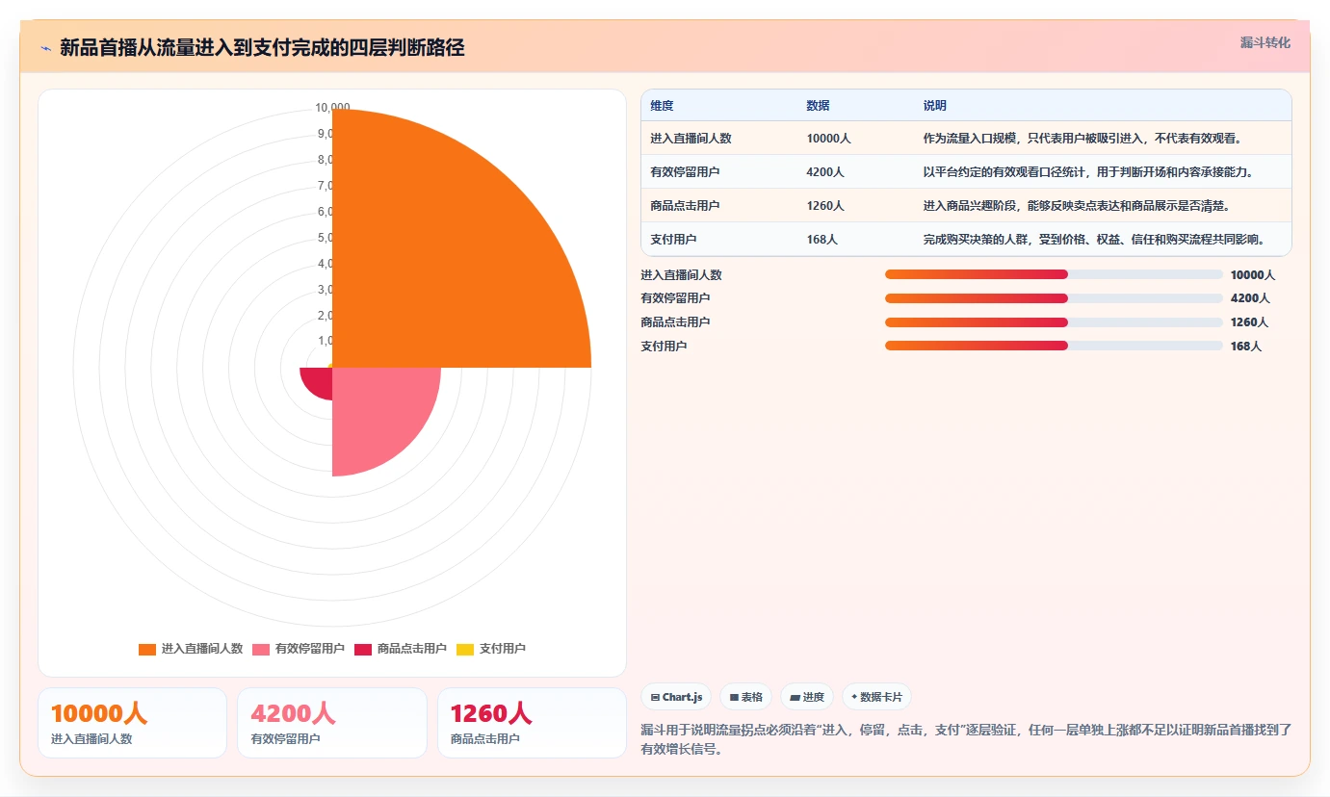1330x797 pixels.
Task: Toggle 商品点击用户 legend item in the chart
Action: (x=401, y=649)
